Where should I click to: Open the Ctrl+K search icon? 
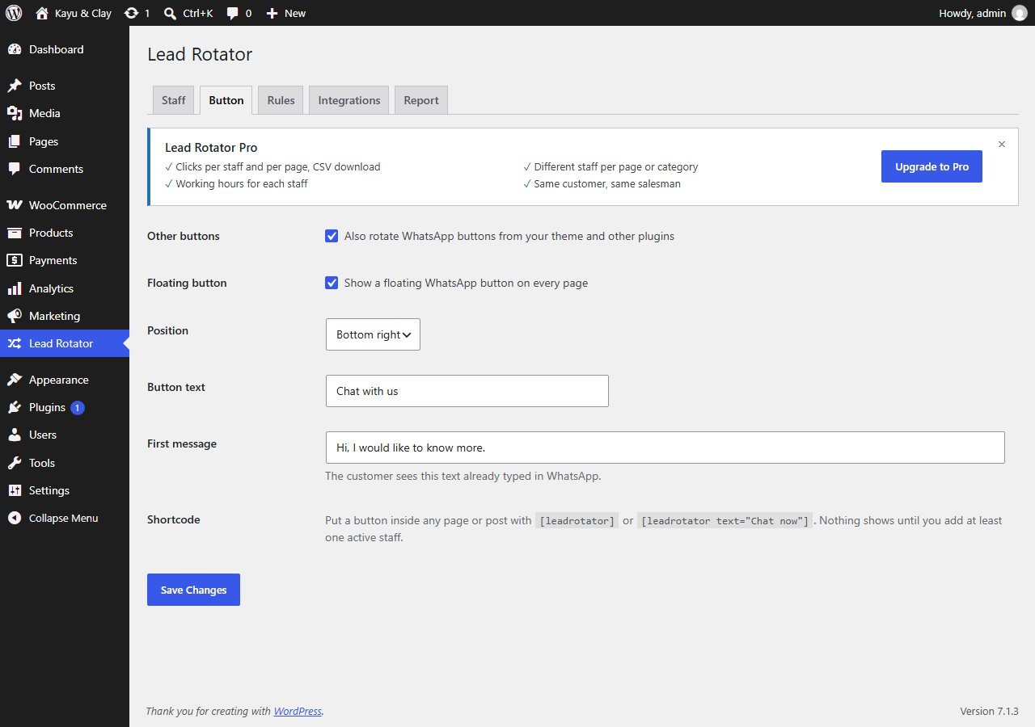pos(170,13)
